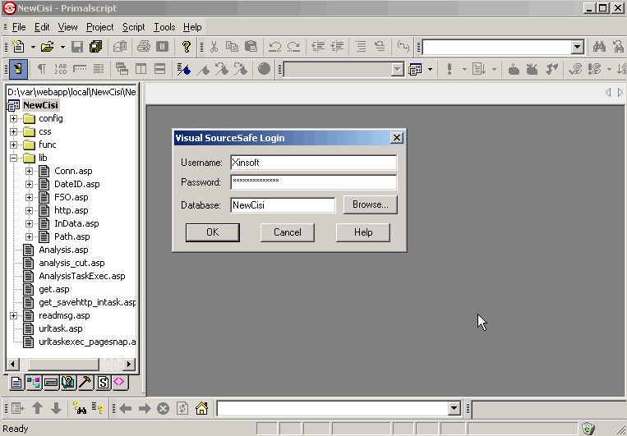Click the Redo arrow icon

coord(293,47)
